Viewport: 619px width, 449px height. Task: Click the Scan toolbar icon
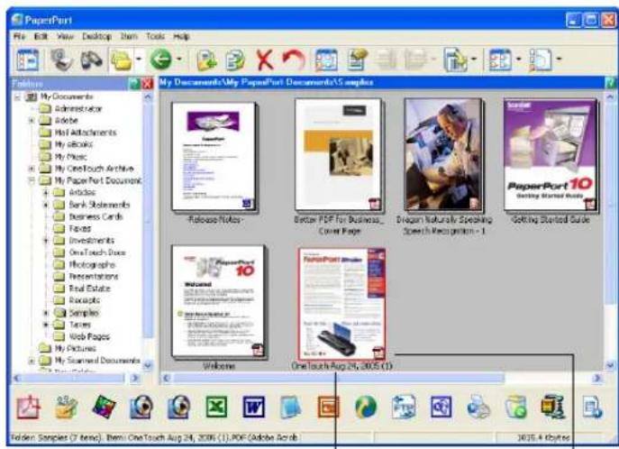[61, 60]
